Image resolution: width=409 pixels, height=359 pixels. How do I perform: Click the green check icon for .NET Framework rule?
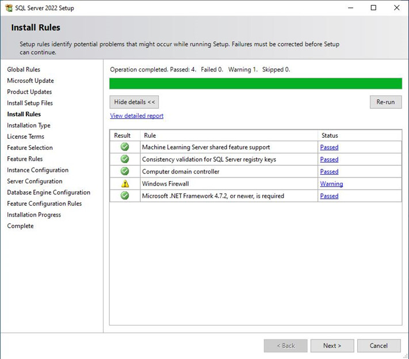point(125,196)
